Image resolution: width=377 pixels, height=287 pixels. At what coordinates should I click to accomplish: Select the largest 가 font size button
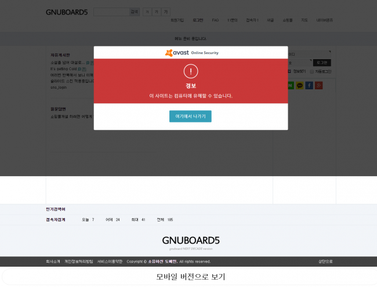click(x=166, y=12)
